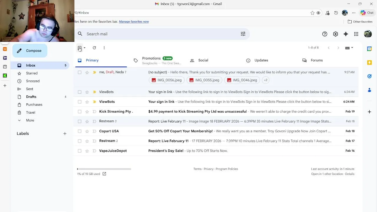This screenshot has width=377, height=212.
Task: Toggle importance marker on VapeJuiceDepot email
Action: [94, 151]
